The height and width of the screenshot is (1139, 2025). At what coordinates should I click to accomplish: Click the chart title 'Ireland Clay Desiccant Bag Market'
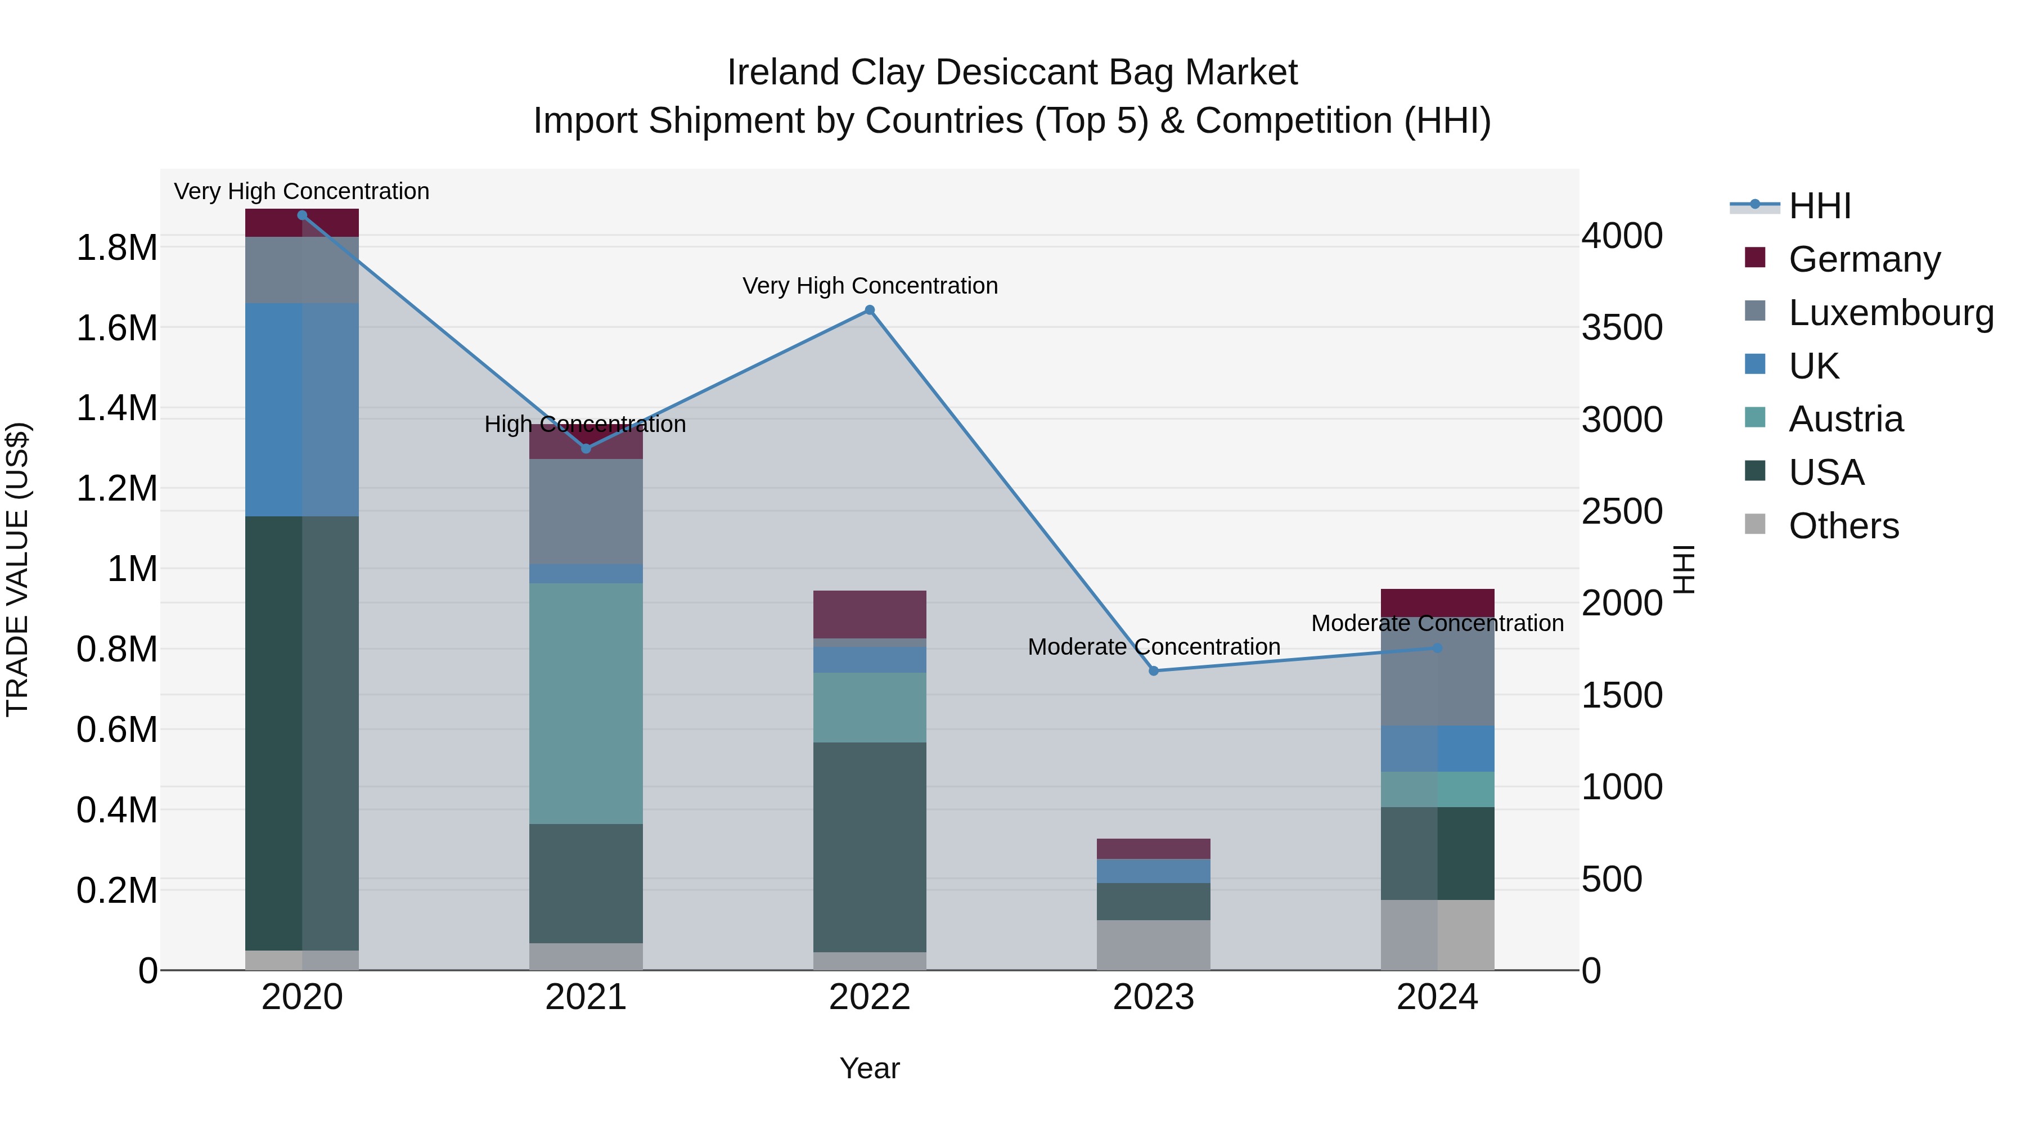1012,73
